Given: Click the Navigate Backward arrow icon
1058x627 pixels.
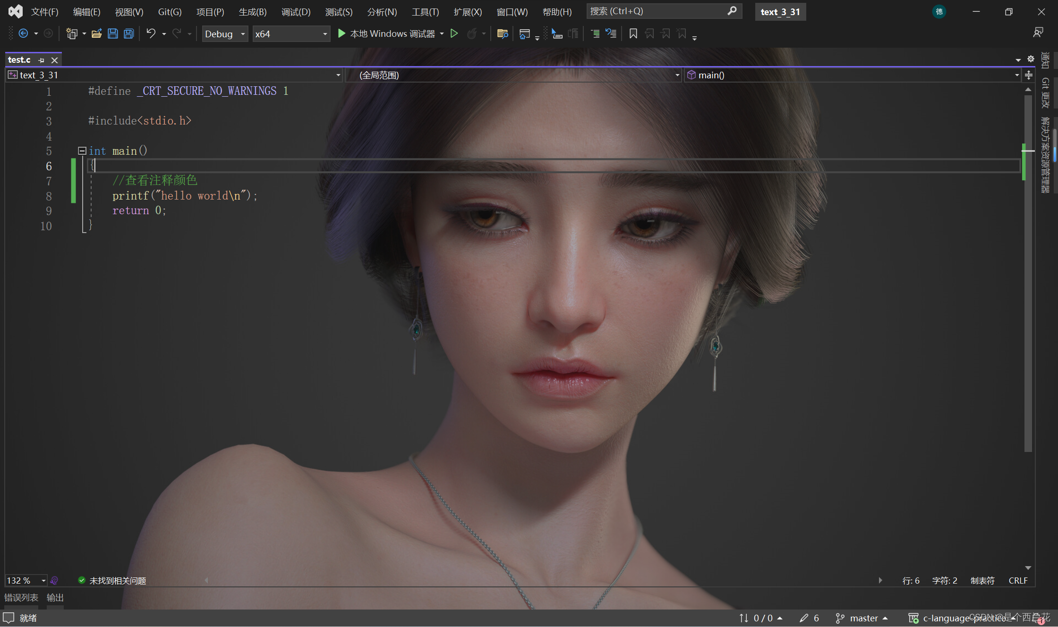Looking at the screenshot, I should [x=23, y=33].
